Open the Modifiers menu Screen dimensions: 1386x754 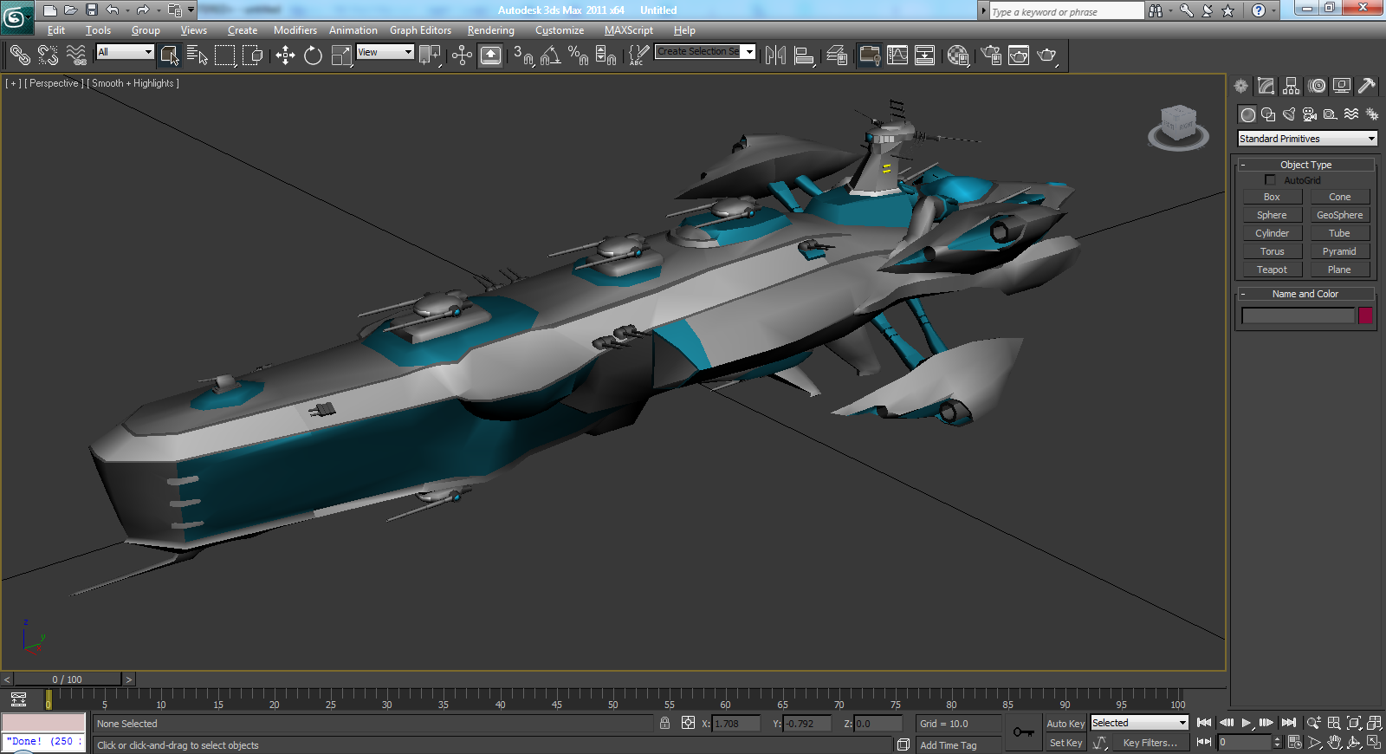pyautogui.click(x=295, y=30)
